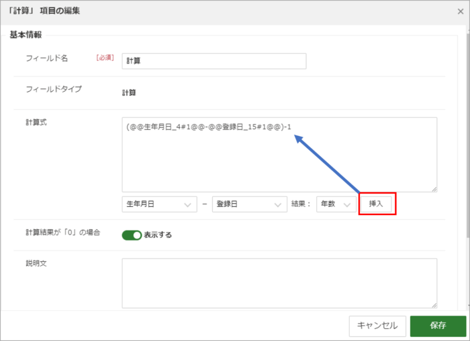Click the 説明文 textarea resize handle
The image size is (470, 341).
tap(434, 305)
